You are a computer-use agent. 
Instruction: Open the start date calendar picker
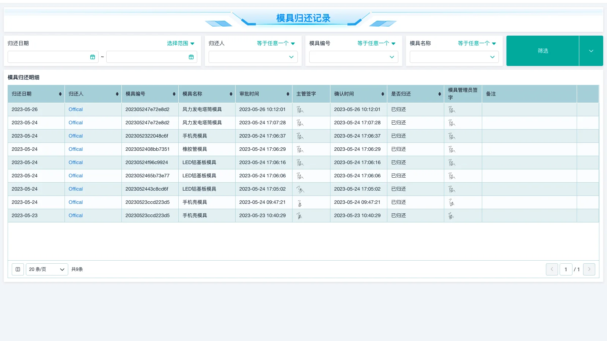(x=92, y=57)
